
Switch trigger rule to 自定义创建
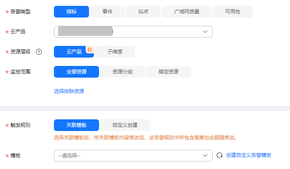pyautogui.click(x=125, y=125)
